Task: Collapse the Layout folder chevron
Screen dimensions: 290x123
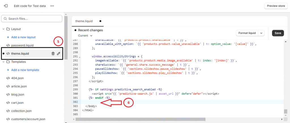Action: (3, 29)
